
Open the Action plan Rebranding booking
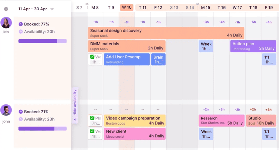[253, 46]
